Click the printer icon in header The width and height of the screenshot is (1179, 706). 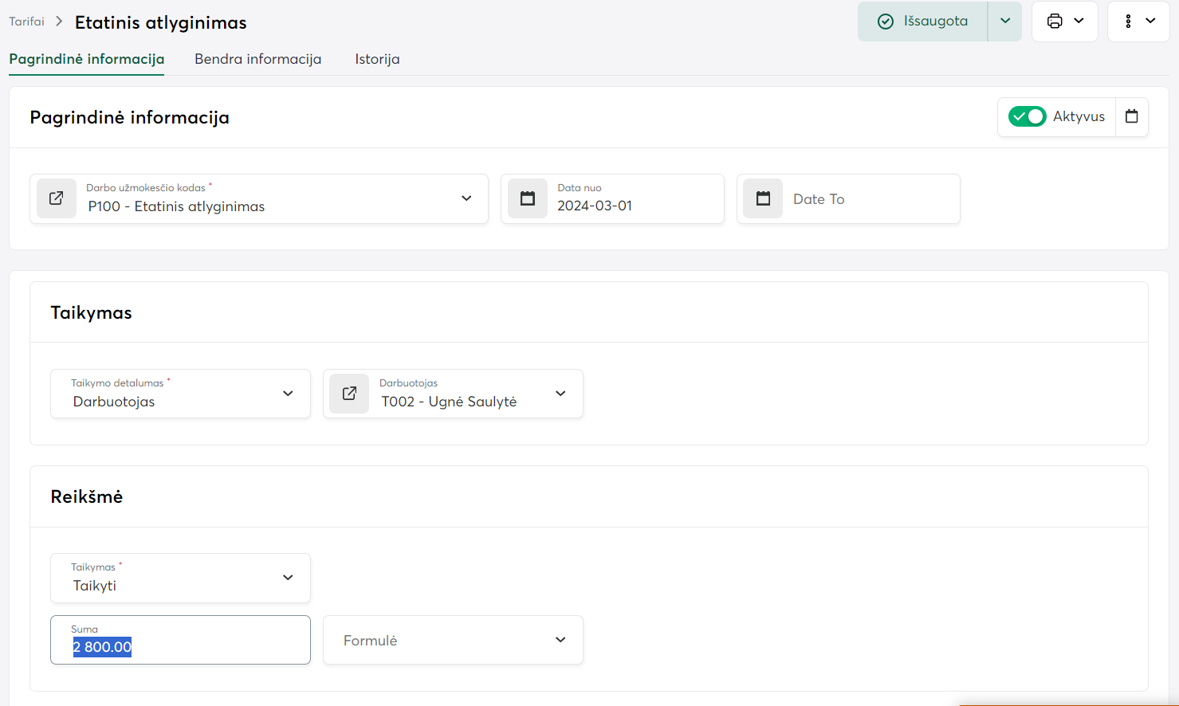coord(1055,22)
